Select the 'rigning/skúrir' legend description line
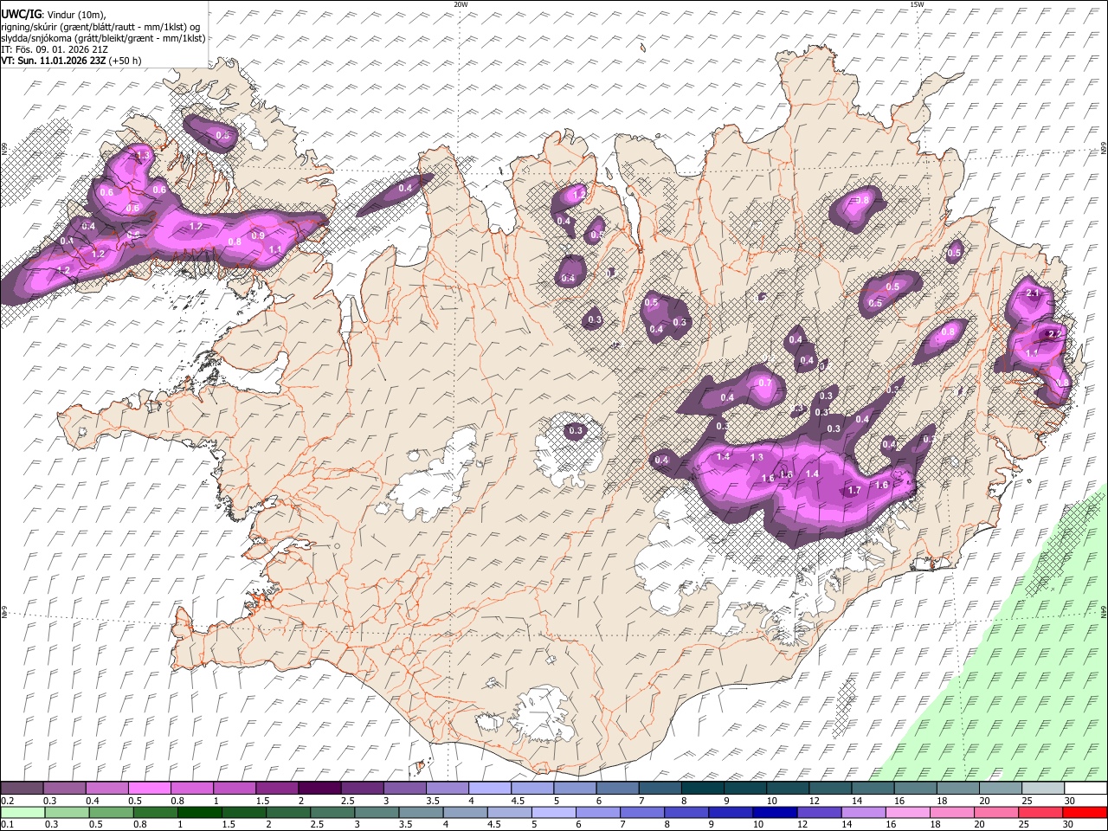 click(x=100, y=27)
